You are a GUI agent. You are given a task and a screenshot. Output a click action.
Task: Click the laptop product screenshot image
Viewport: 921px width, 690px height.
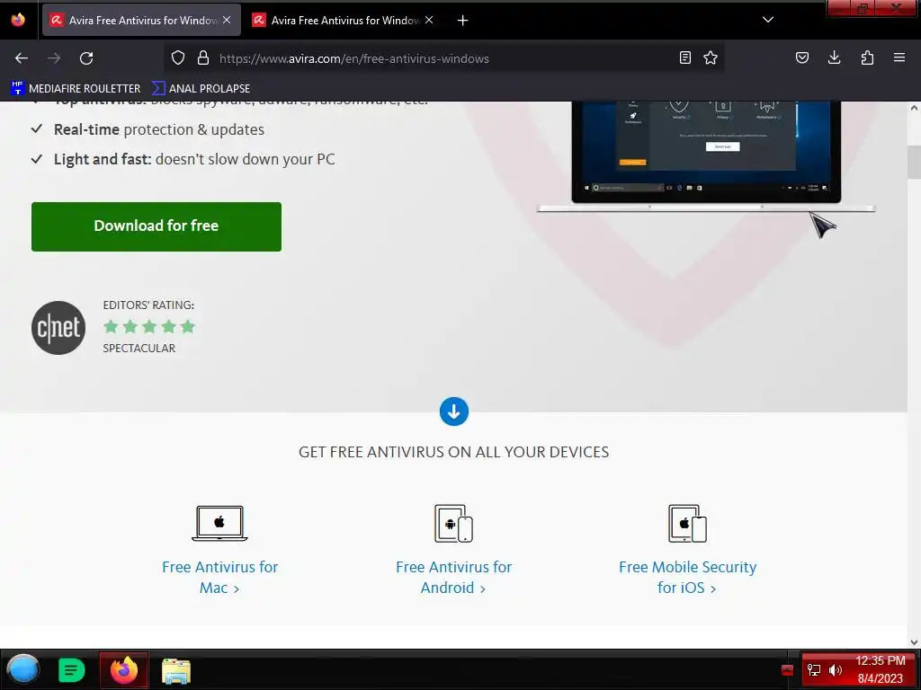click(706, 156)
